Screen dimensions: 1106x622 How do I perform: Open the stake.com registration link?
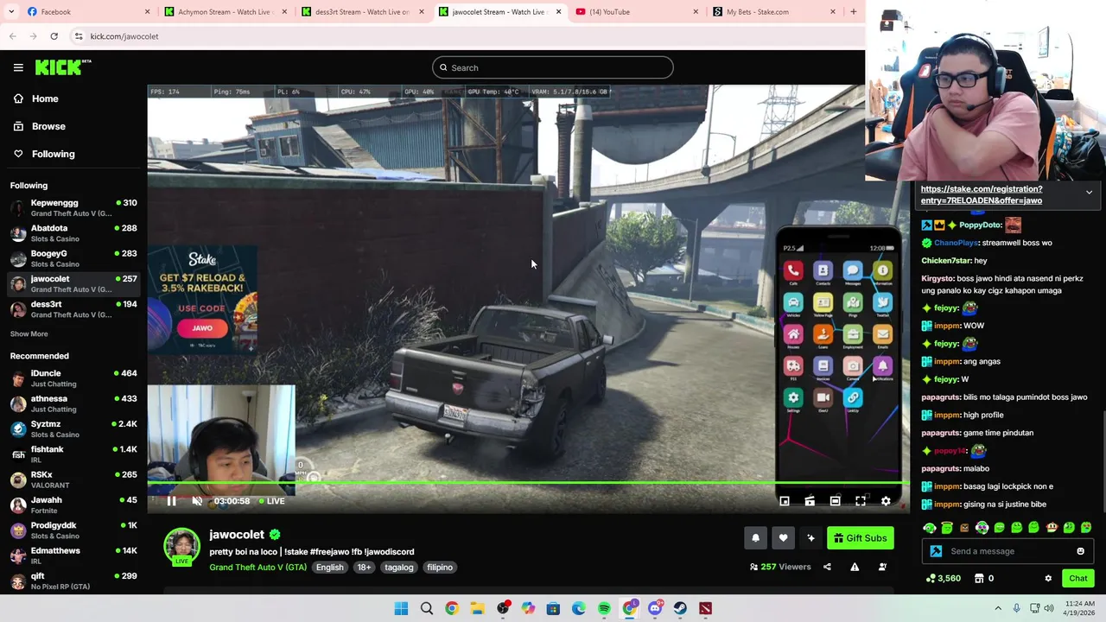[982, 194]
